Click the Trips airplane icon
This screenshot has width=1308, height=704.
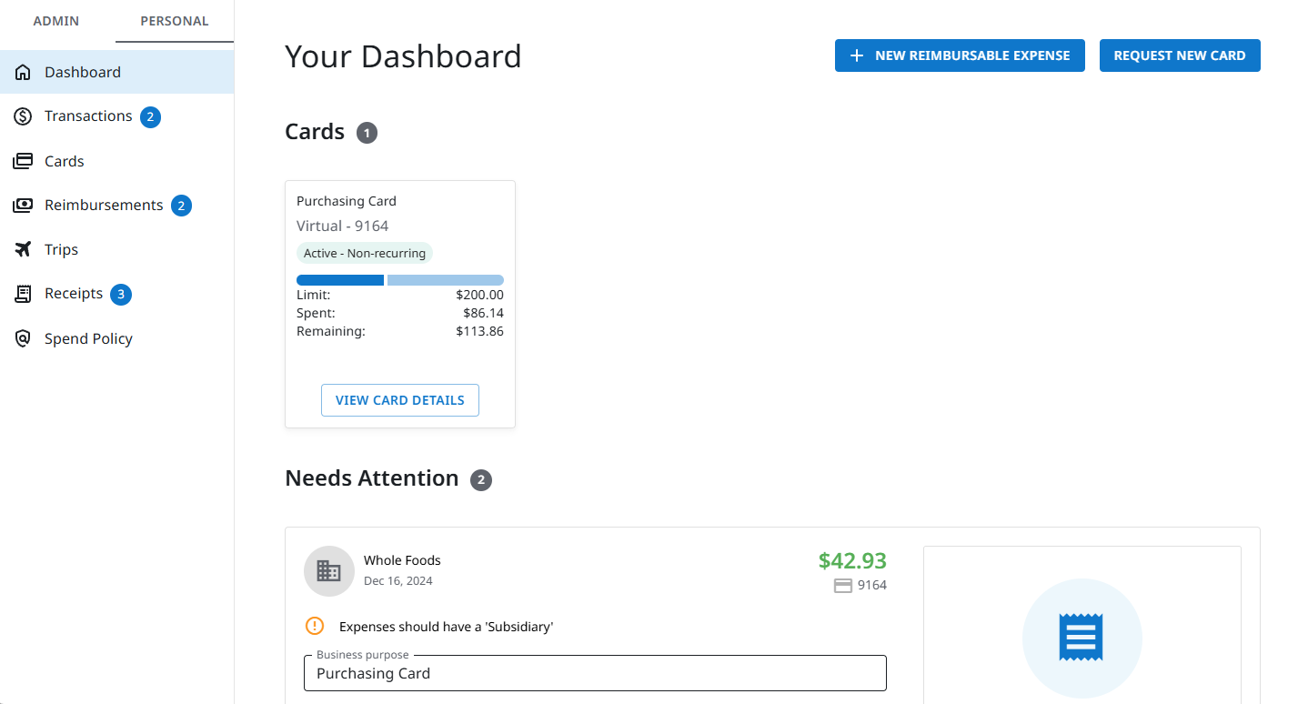coord(23,249)
